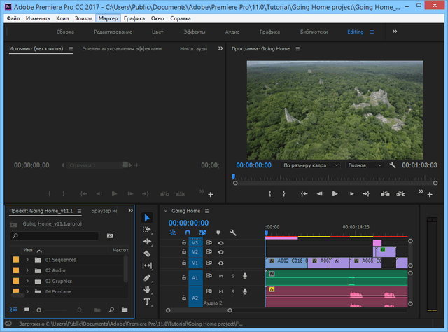Adjust the project panel thumbnail zoom slider
The height and width of the screenshot is (332, 448).
pos(41,309)
